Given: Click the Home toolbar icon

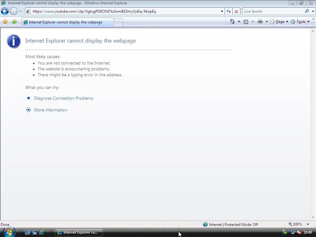Looking at the screenshot, I should click(x=232, y=22).
